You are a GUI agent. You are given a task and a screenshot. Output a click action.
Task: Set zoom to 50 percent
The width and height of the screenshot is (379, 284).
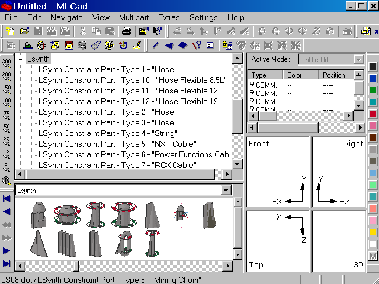pos(7,129)
